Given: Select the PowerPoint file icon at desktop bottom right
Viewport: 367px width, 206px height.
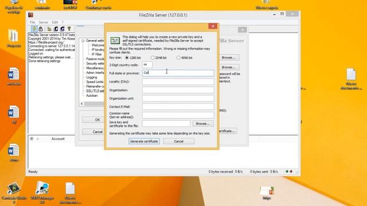Looking at the screenshot, I should coord(267,193).
